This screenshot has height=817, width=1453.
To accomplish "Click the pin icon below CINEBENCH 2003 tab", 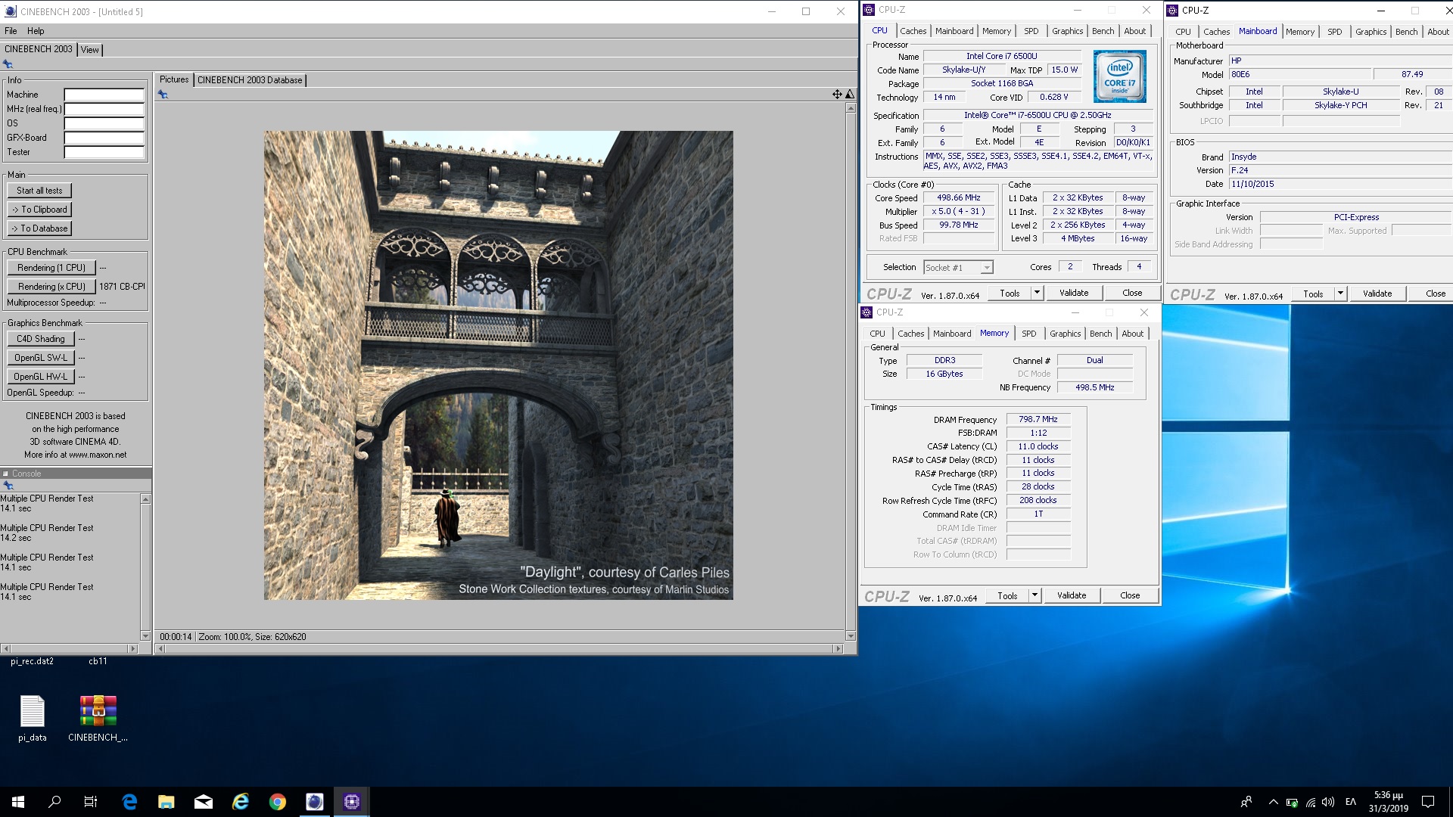I will (8, 64).
